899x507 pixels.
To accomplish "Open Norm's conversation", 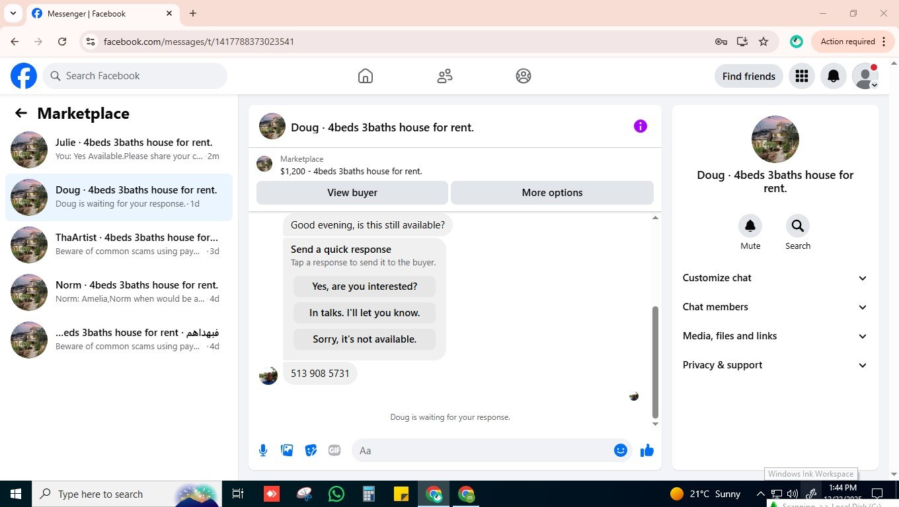I will coord(119,292).
